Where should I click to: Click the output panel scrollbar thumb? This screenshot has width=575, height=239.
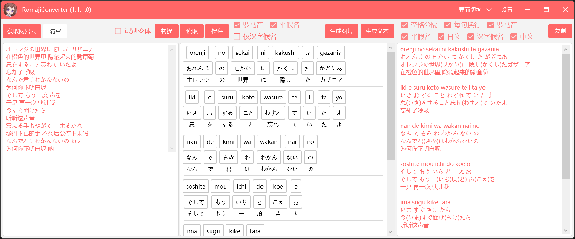tap(566, 116)
